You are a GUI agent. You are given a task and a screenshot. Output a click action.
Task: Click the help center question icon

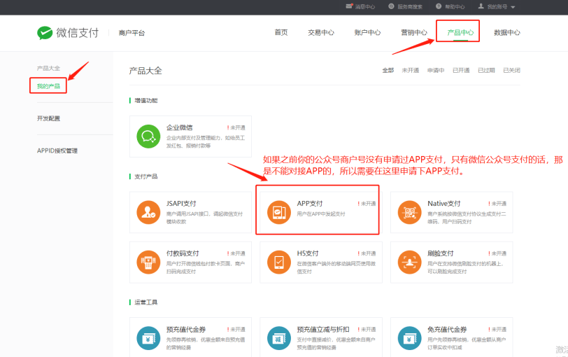439,6
